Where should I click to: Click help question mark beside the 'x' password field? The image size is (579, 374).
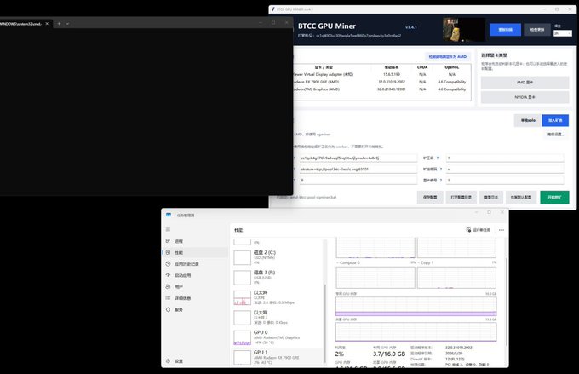441,170
